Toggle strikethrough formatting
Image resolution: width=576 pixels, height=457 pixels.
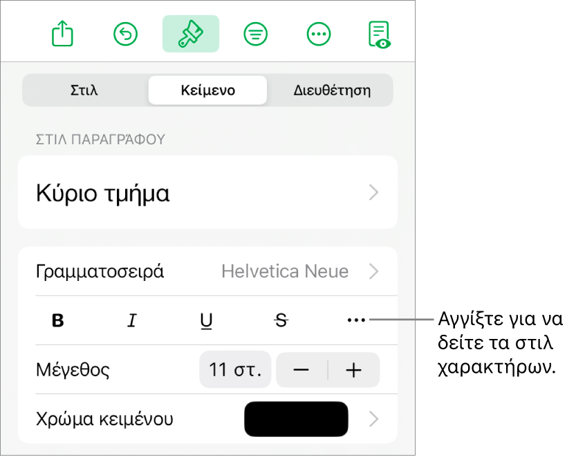point(281,320)
